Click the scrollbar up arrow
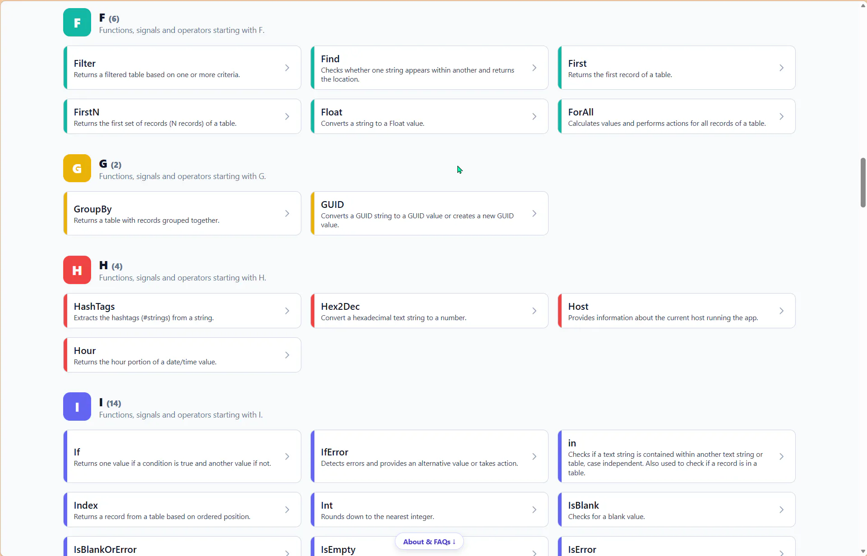 (x=863, y=5)
